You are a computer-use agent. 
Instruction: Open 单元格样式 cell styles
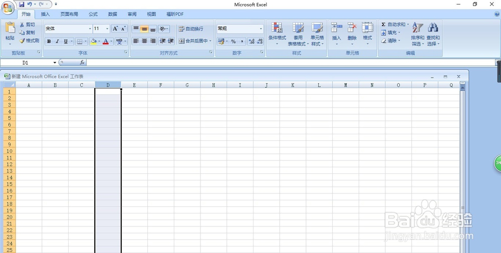[317, 34]
